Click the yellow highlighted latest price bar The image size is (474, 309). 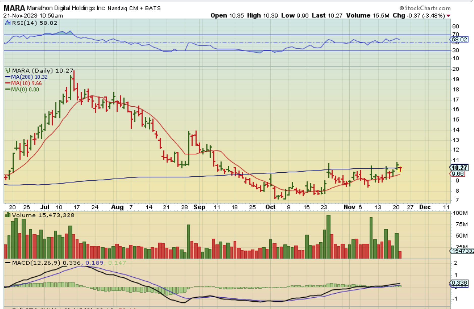click(400, 169)
